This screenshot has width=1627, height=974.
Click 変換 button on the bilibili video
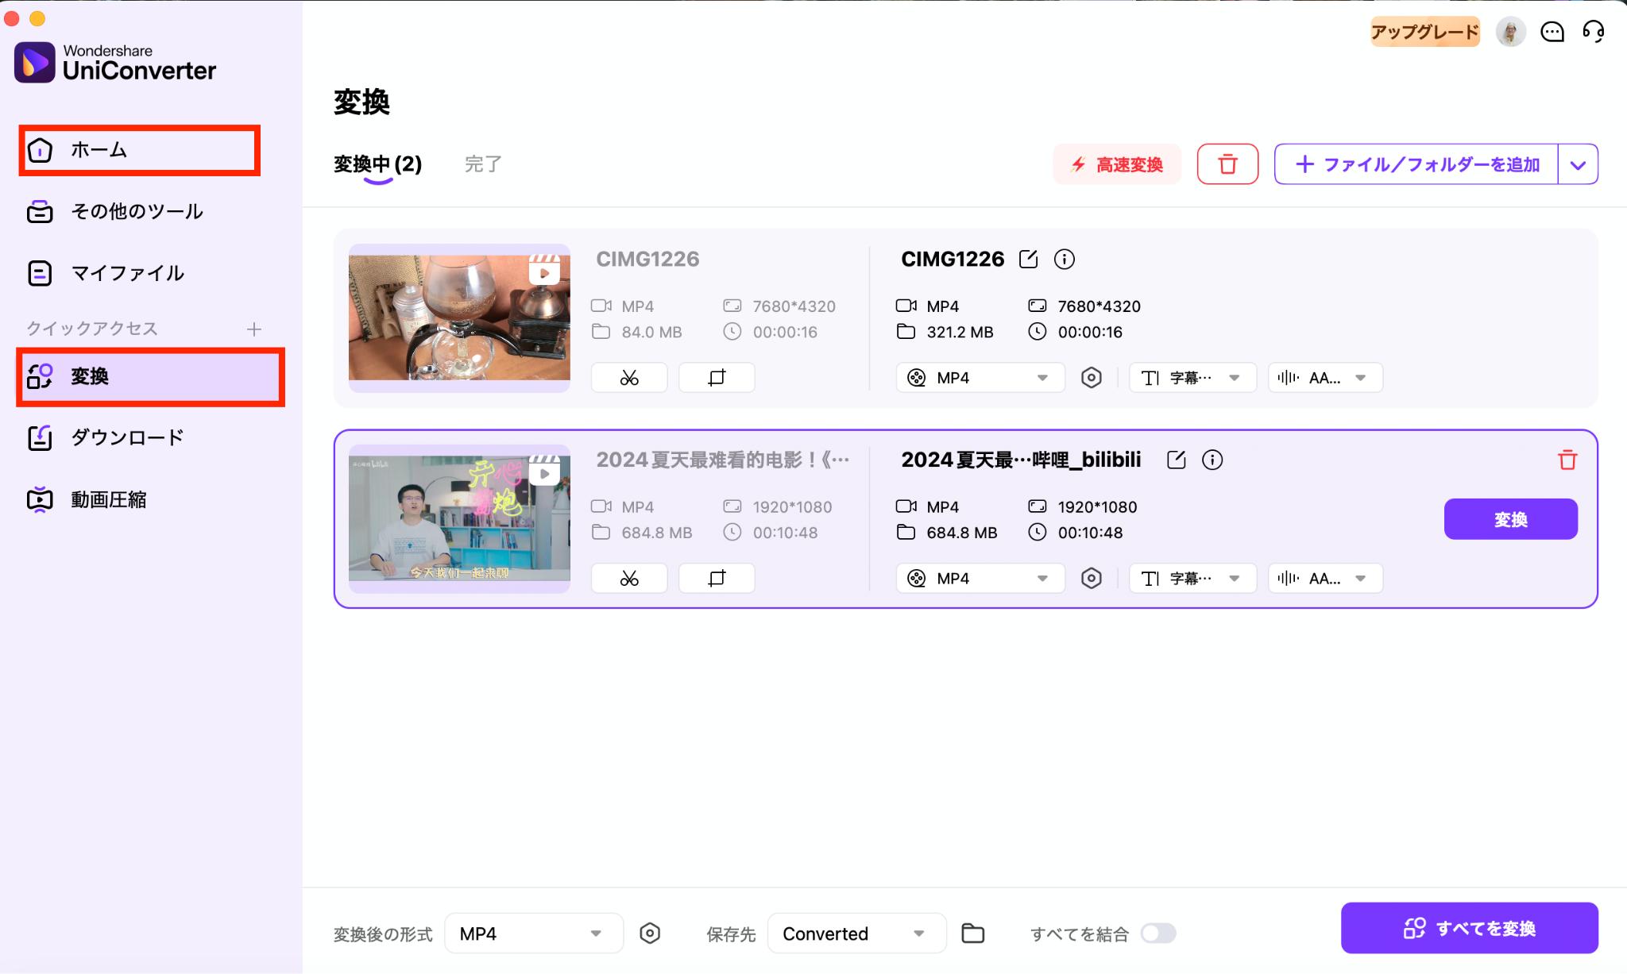point(1511,518)
